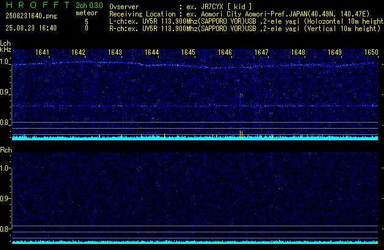Click the 'meteor' count label
This screenshot has width=384, height=250.
pos(87,13)
